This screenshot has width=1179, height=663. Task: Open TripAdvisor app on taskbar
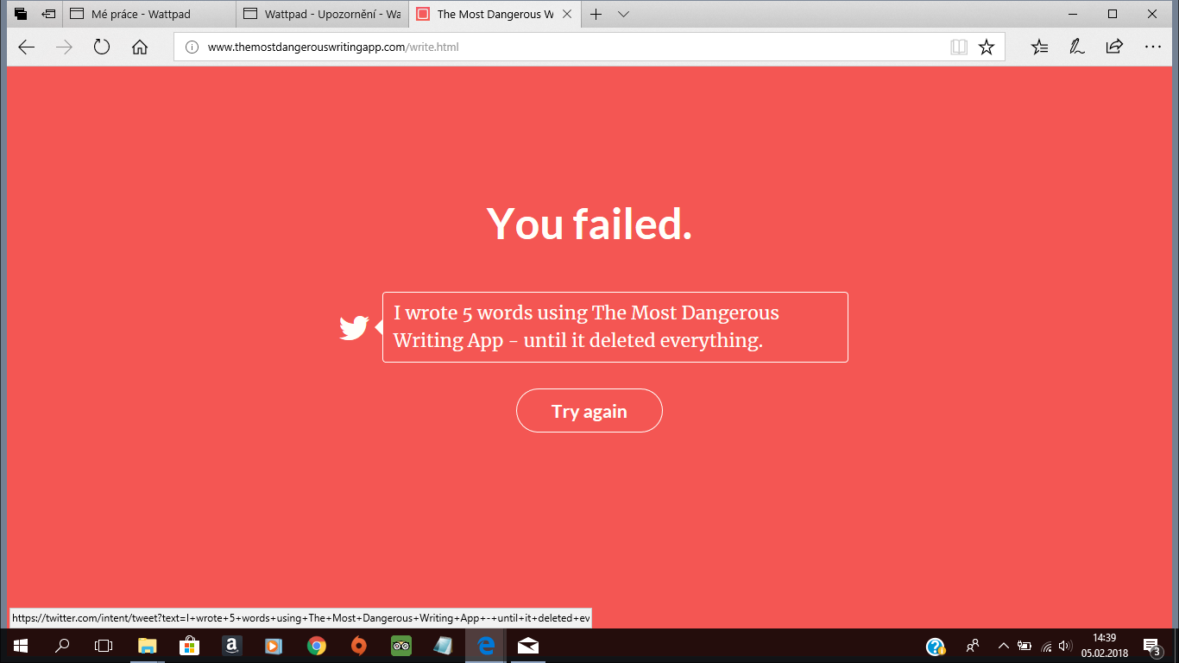(x=400, y=645)
